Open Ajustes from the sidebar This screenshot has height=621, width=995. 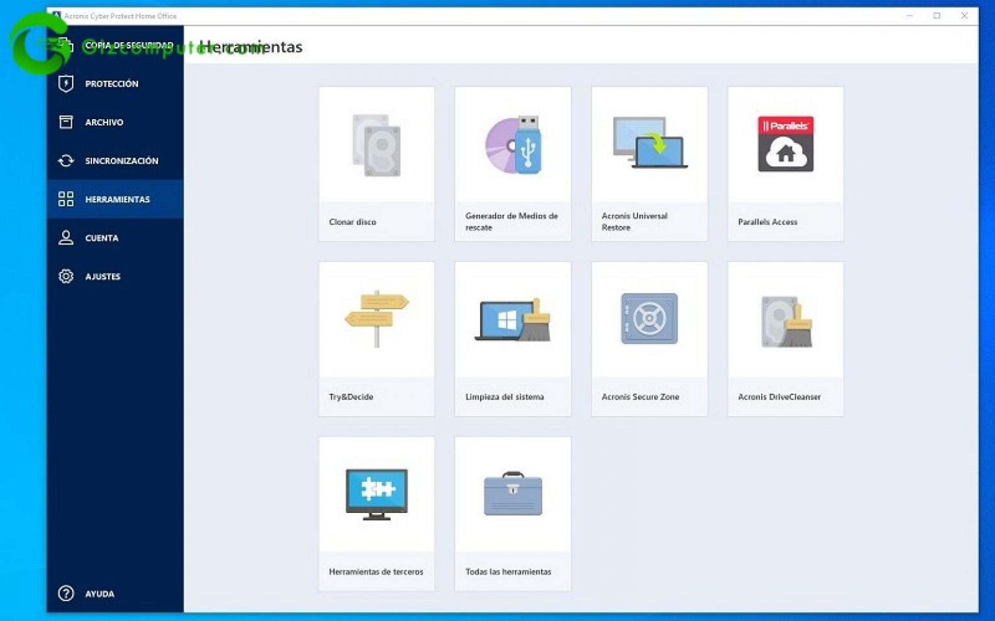point(115,276)
